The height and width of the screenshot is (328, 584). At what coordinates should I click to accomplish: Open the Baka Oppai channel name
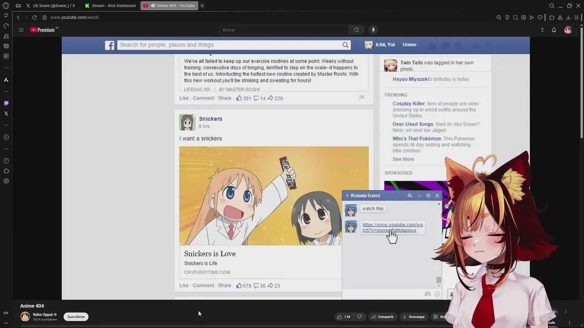[42, 315]
